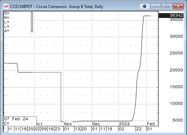Close the Cocoa Cameroon chart window
Image resolution: width=187 pixels, height=135 pixels.
point(178,6)
